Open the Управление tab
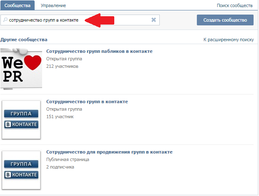The width and height of the screenshot is (259, 196). [x=53, y=5]
